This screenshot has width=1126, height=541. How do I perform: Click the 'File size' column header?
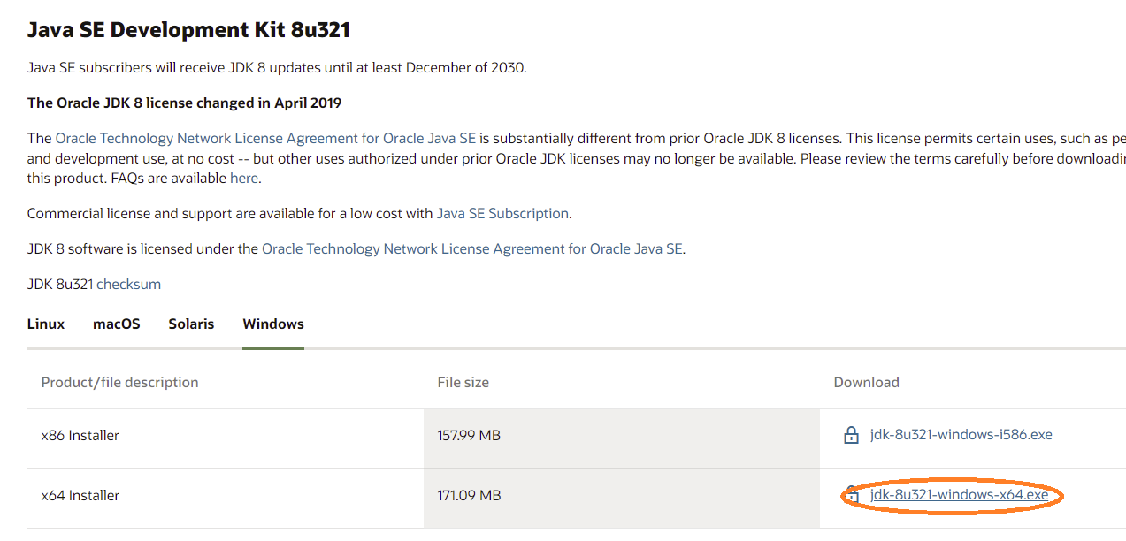click(463, 382)
